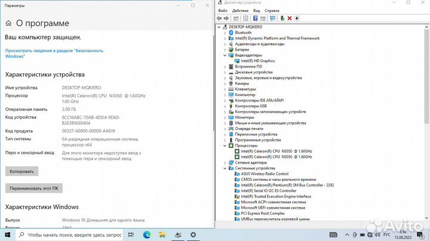
Task: Open the Справка menu
Action: [272, 10]
